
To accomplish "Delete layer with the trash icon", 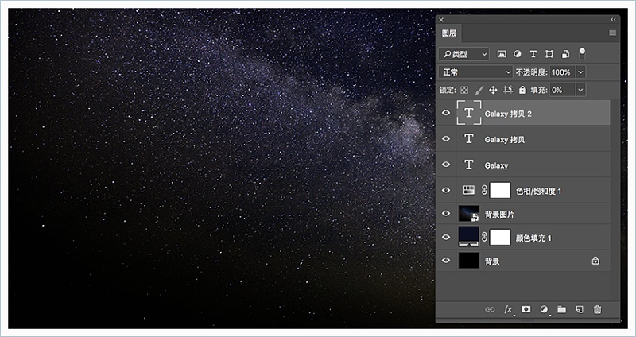I will [x=598, y=309].
